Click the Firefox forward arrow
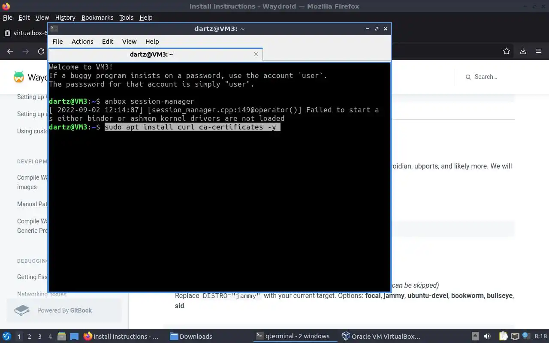This screenshot has width=549, height=343. pyautogui.click(x=26, y=51)
